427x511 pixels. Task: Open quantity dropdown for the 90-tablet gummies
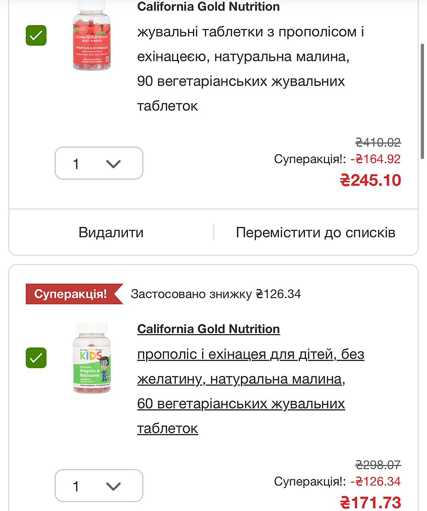[x=99, y=164]
